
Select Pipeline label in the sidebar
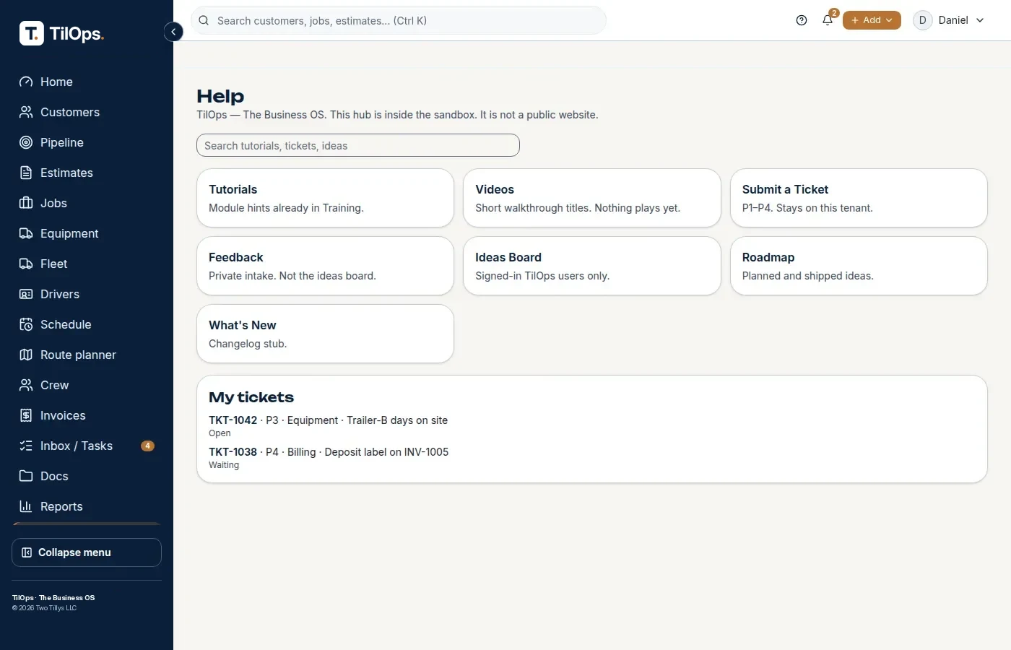[62, 142]
